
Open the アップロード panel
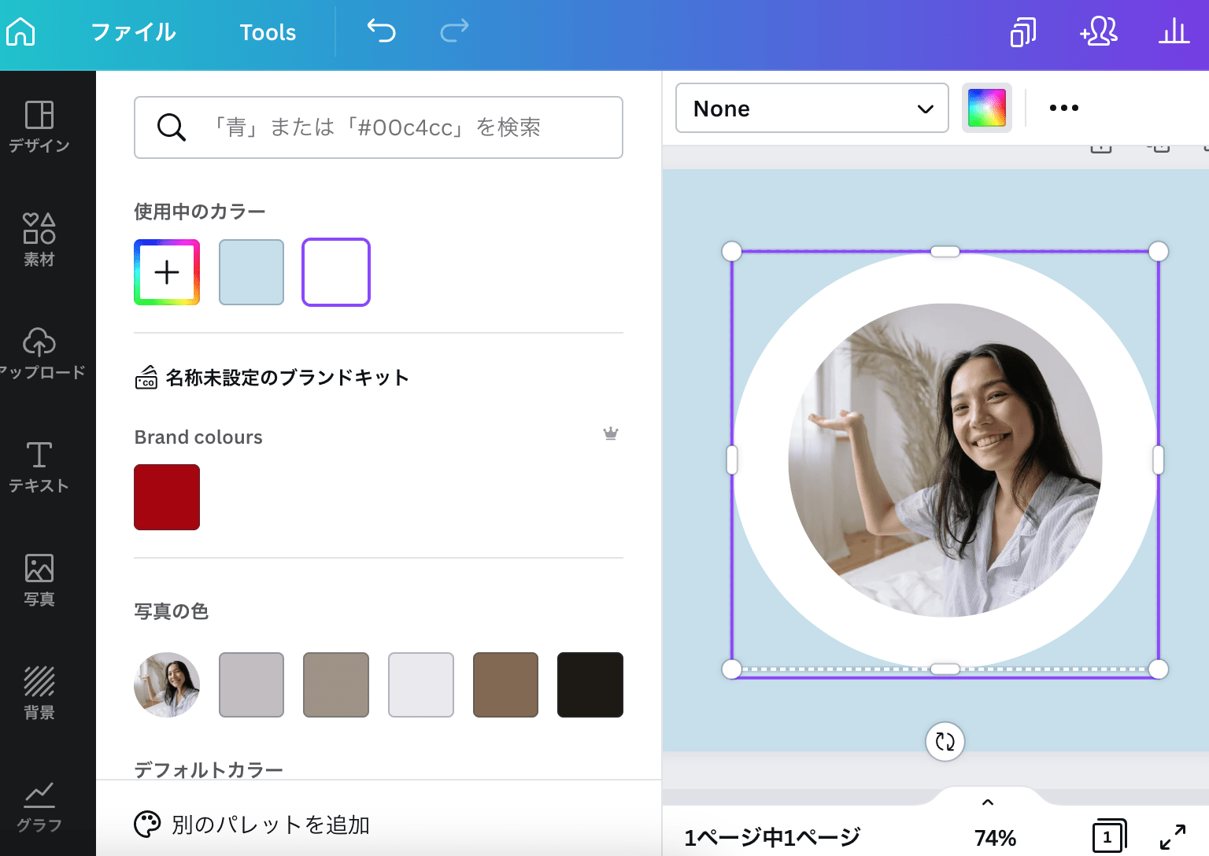(x=39, y=352)
